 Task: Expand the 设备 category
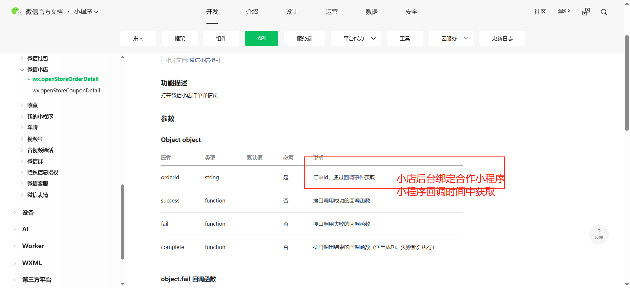point(15,213)
